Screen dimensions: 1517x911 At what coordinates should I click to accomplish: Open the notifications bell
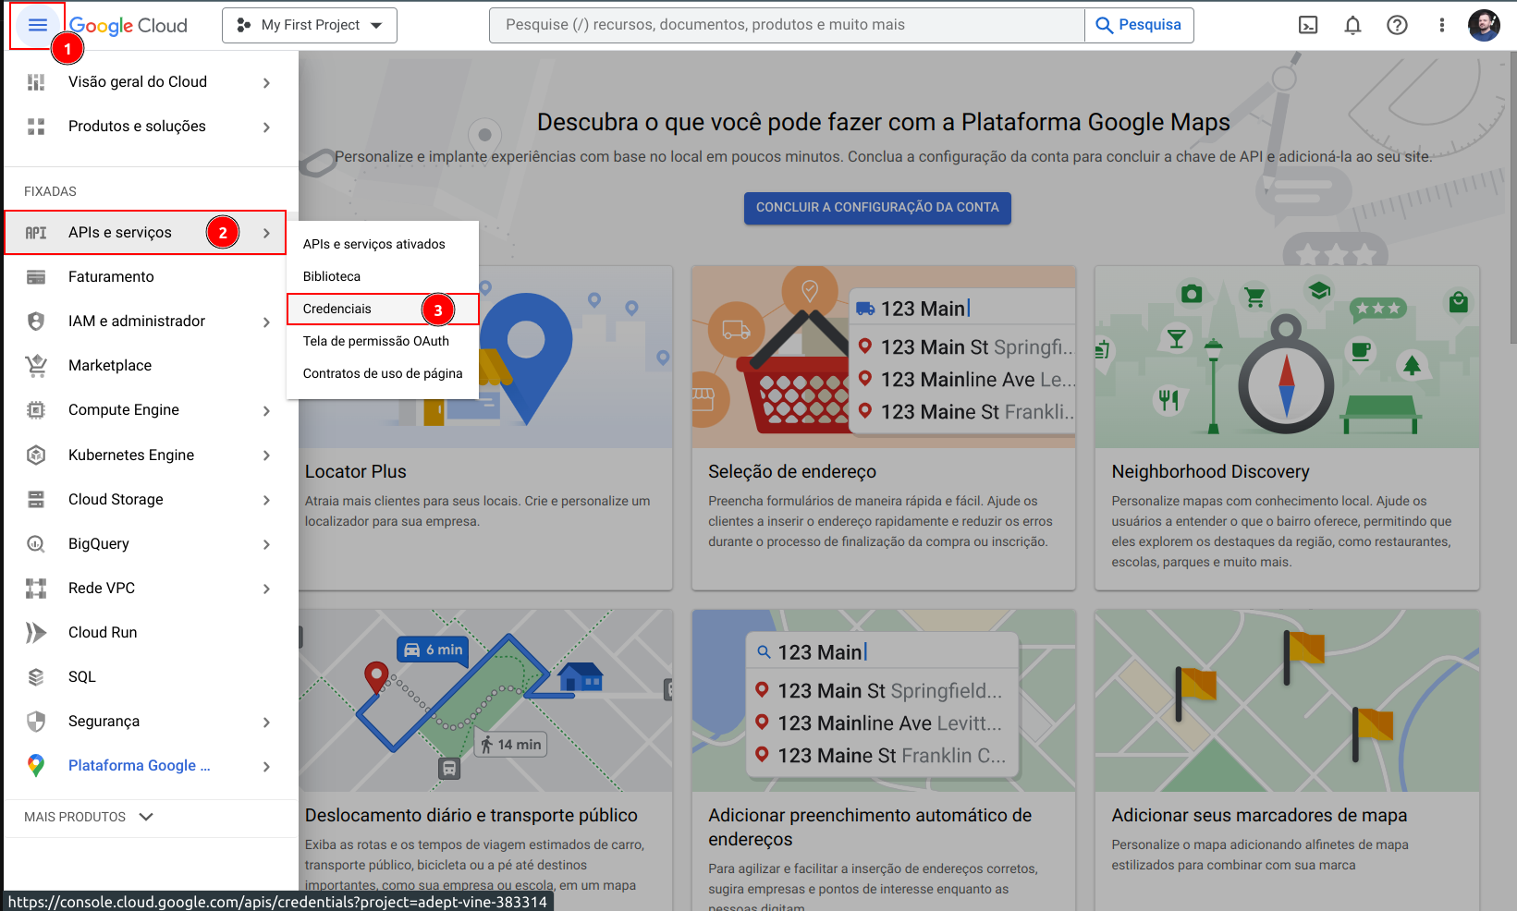tap(1352, 25)
